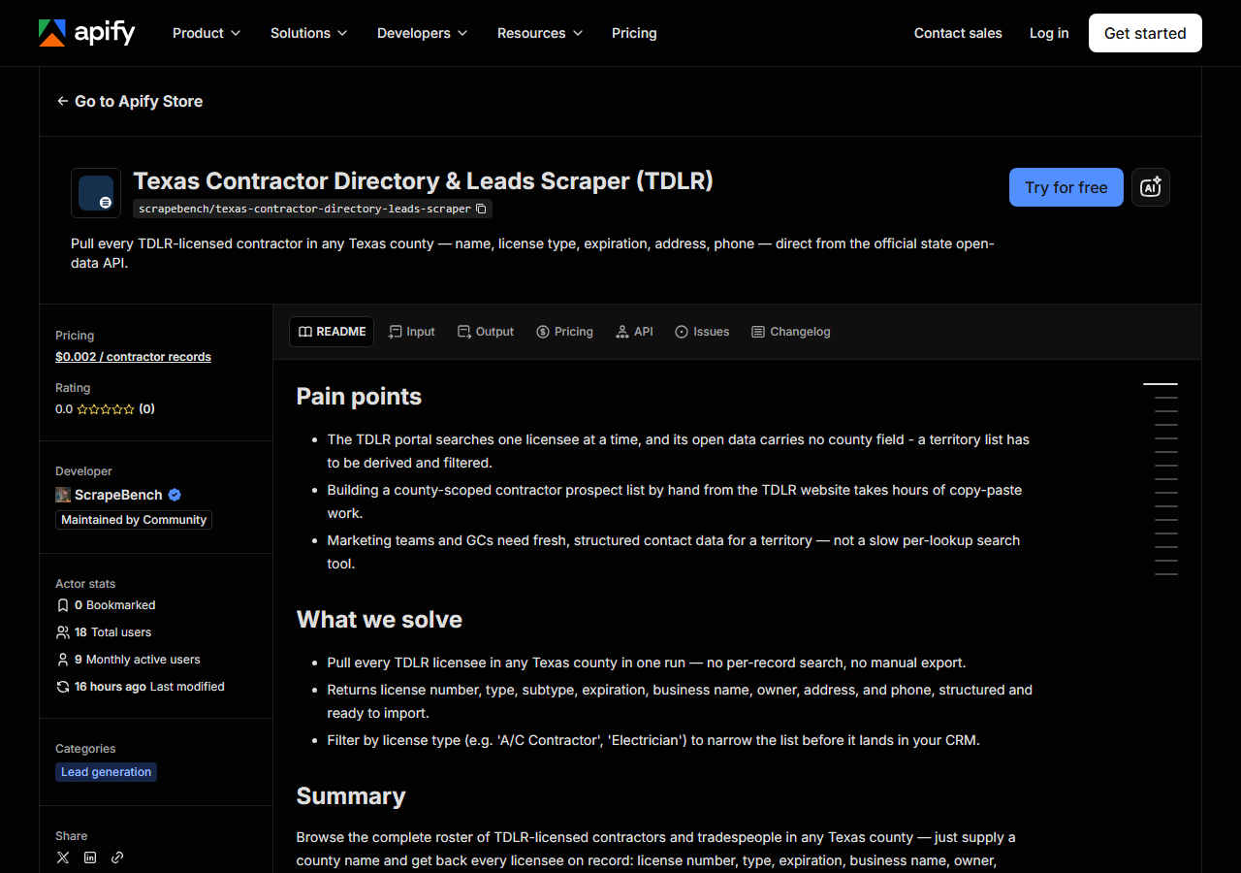Screen dimensions: 1241x873
Task: Expand the Solutions menu
Action: tap(308, 33)
